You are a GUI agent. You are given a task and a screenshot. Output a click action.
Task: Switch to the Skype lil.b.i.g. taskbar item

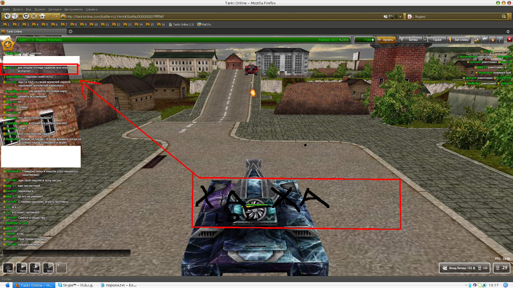click(76, 285)
